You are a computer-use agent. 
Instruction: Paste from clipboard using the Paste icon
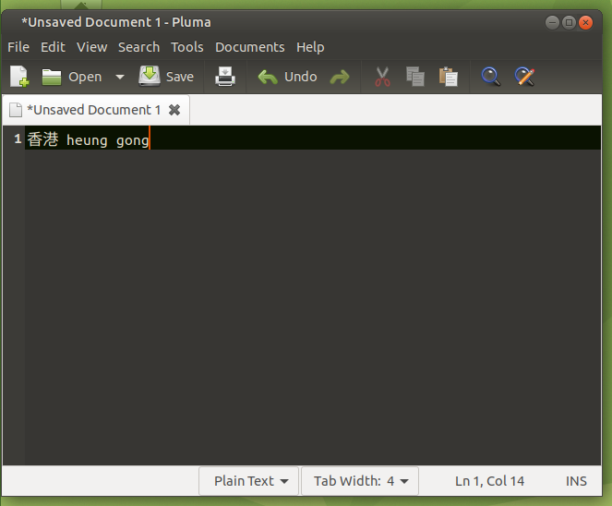click(x=449, y=77)
